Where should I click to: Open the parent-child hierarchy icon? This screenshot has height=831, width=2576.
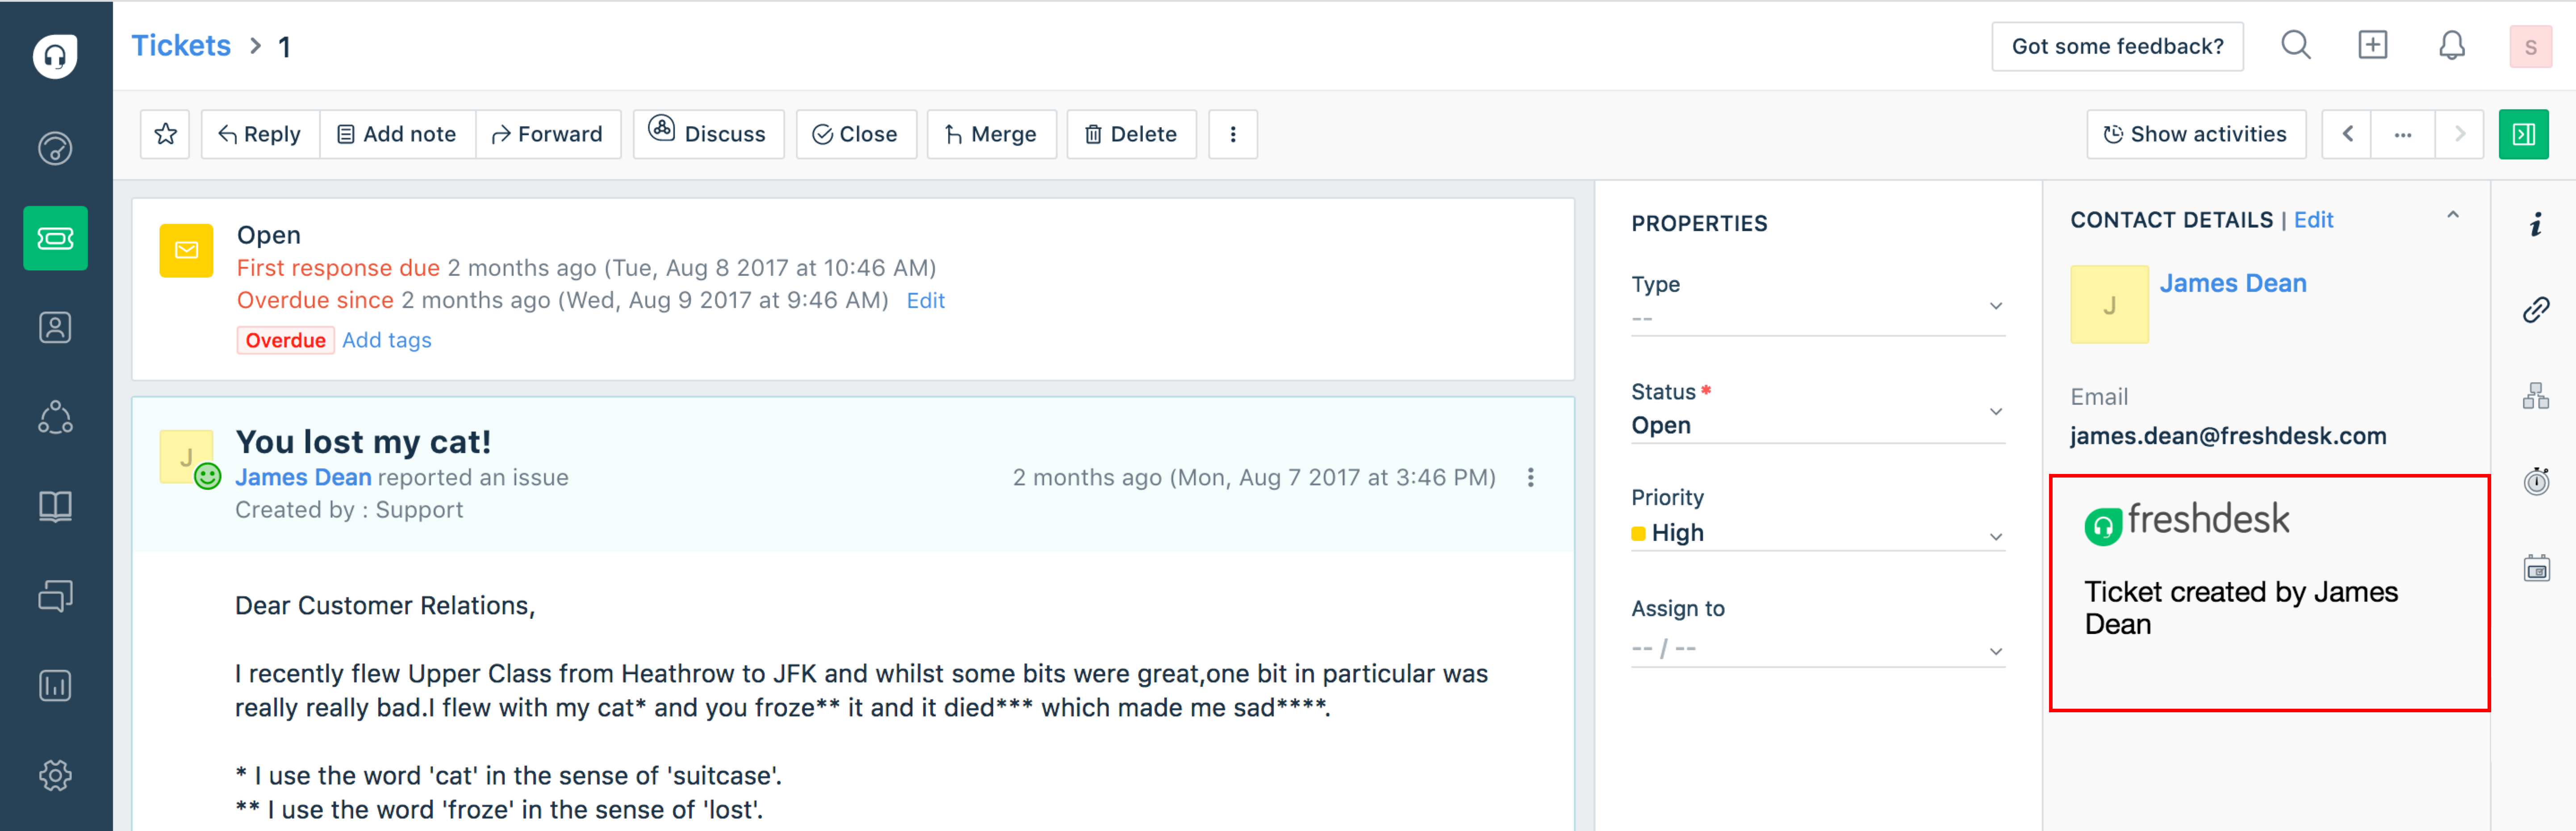(x=2535, y=396)
